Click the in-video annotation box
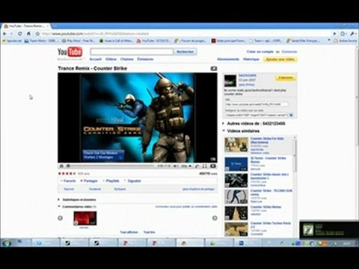The height and width of the screenshot is (269, 359). coord(103,155)
